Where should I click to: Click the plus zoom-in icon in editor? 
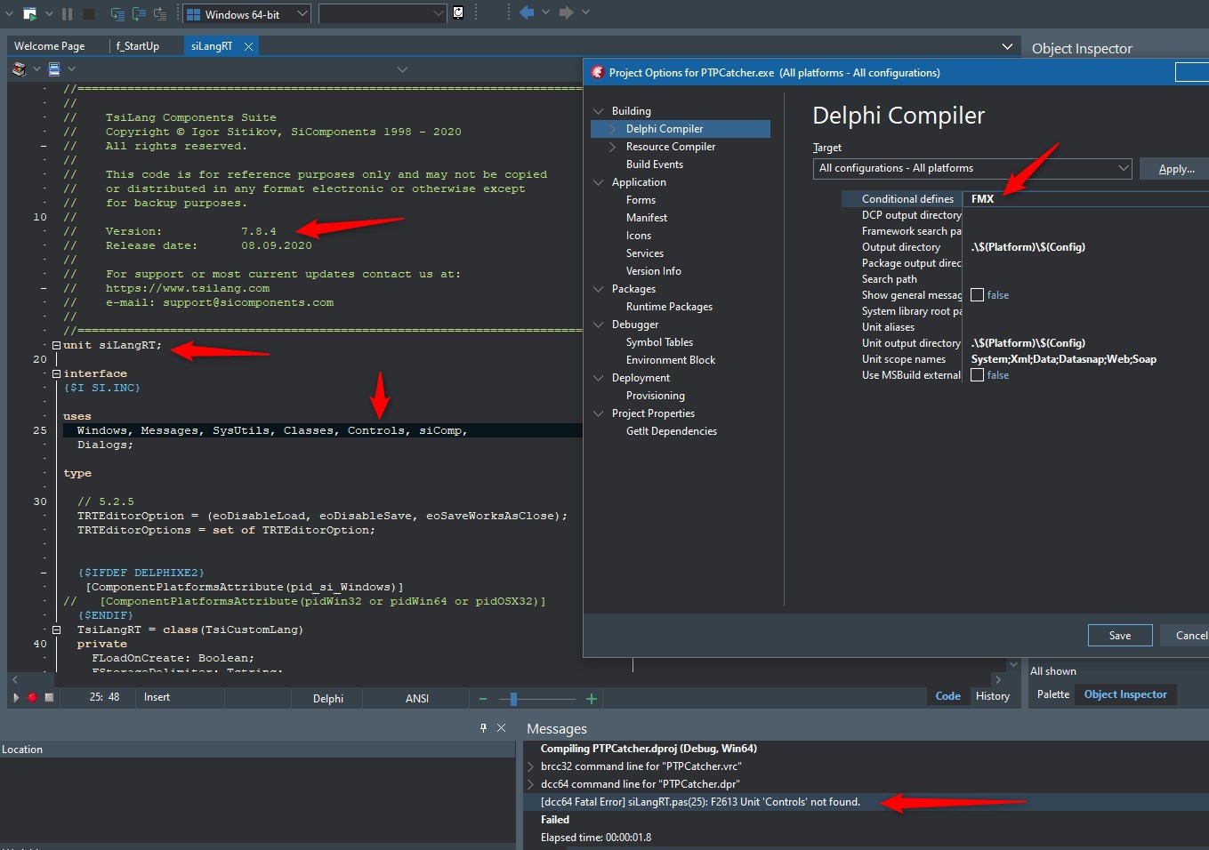click(591, 699)
